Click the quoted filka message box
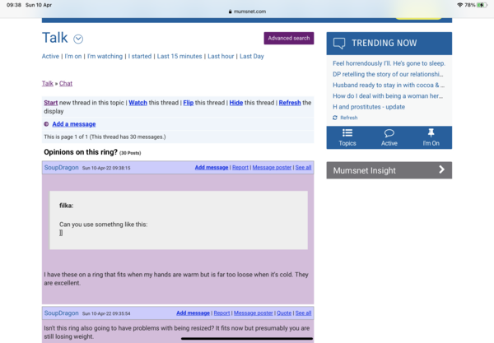The height and width of the screenshot is (343, 494). coord(179,220)
